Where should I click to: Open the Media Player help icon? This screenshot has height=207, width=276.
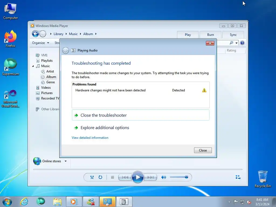tap(242, 43)
